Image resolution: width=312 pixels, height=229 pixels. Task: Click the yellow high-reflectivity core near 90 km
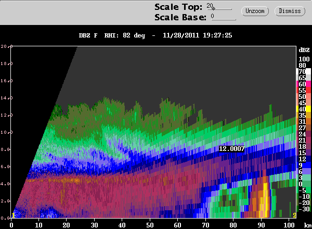[x=265, y=199]
